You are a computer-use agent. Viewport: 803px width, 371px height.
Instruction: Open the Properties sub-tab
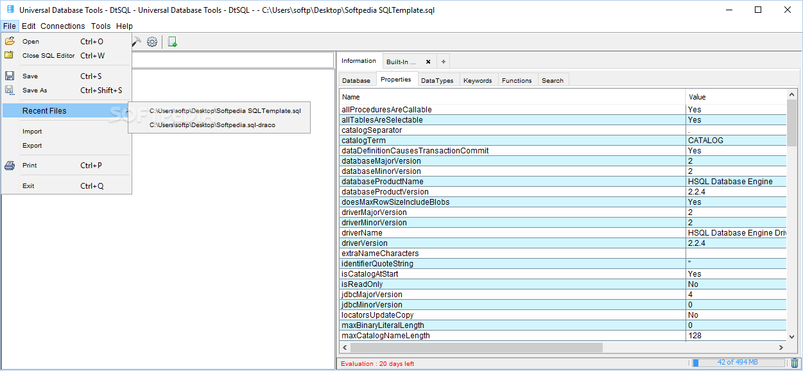click(x=395, y=80)
